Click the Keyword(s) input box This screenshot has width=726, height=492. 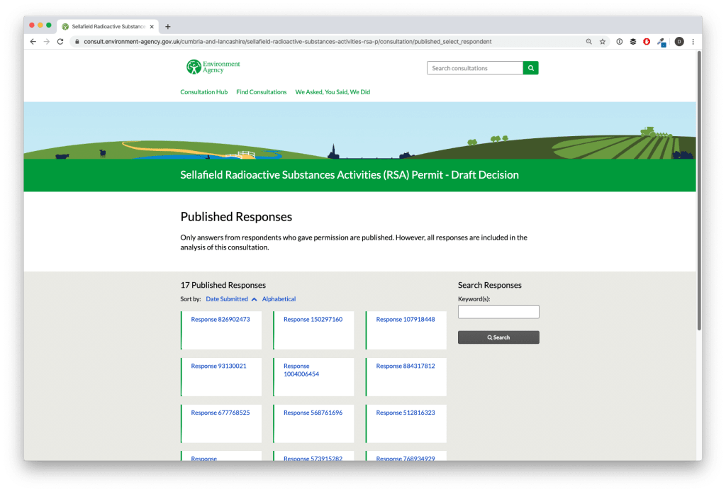498,311
